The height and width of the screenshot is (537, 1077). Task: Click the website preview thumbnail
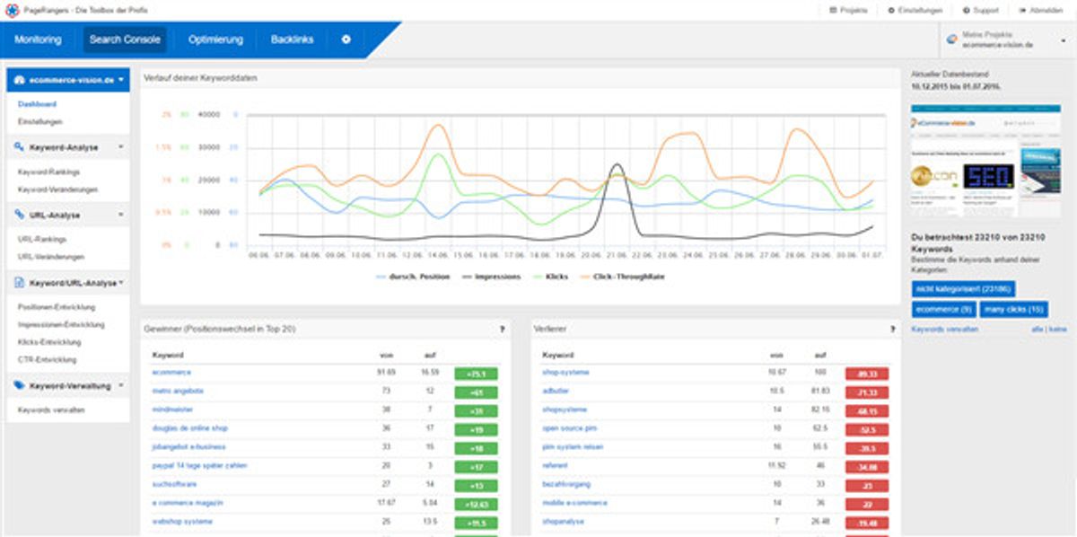coord(985,161)
